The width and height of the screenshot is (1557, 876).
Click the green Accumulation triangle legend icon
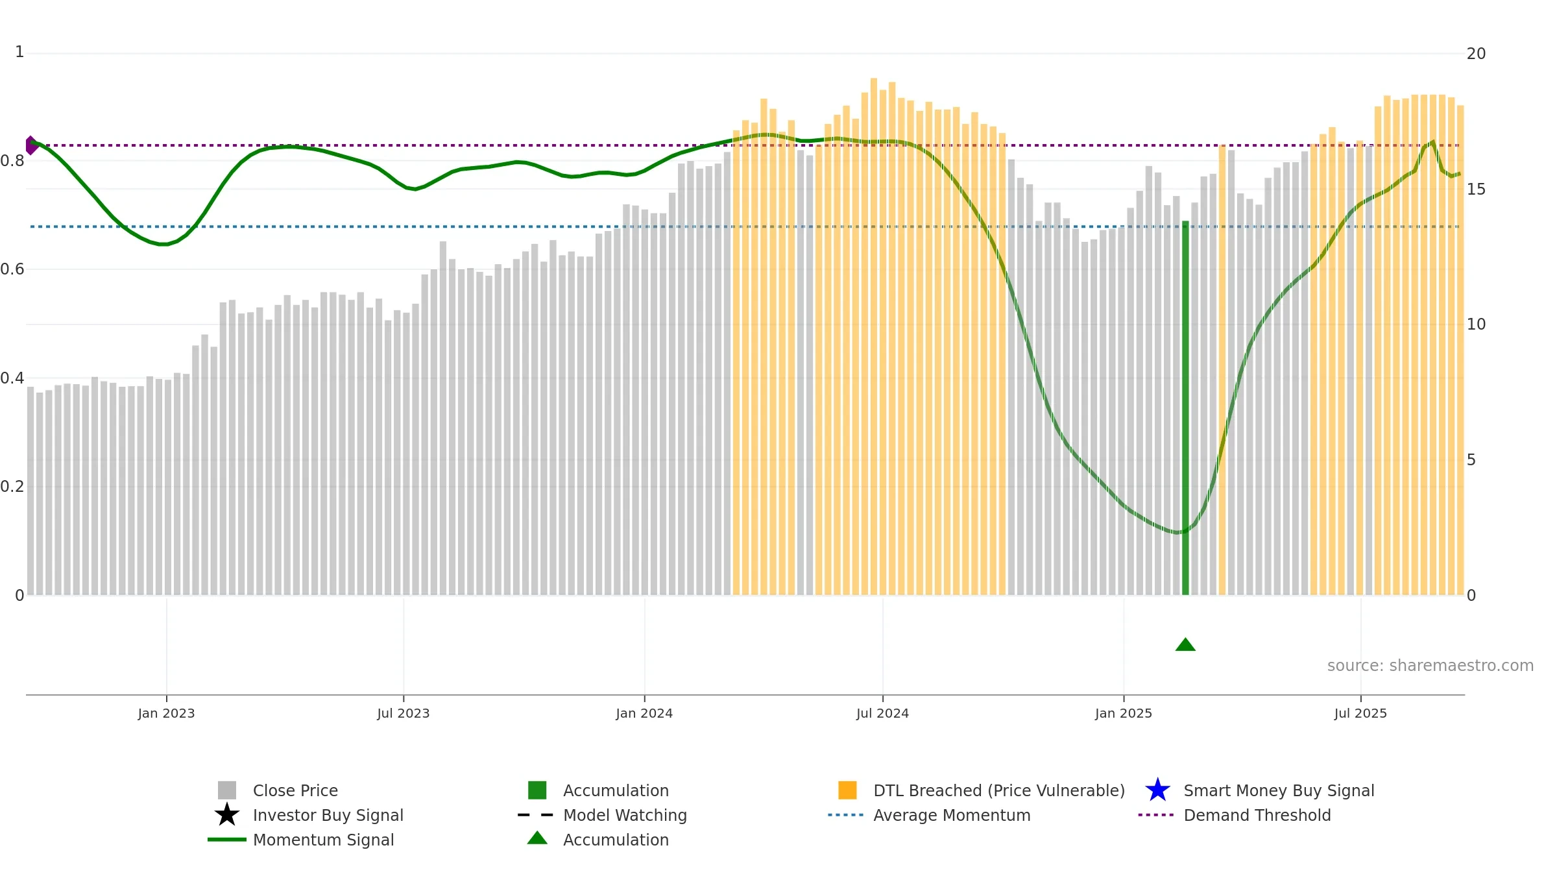pyautogui.click(x=537, y=838)
